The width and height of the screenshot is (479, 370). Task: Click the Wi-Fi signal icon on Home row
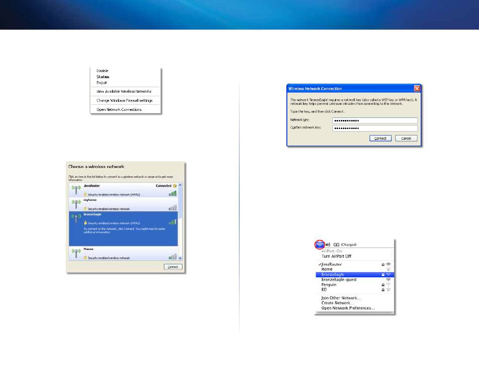[x=388, y=270]
